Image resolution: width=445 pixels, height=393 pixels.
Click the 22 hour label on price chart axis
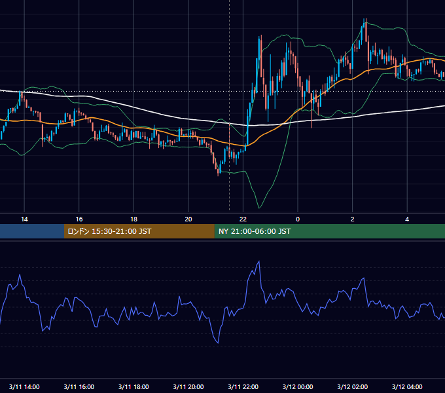(x=243, y=219)
